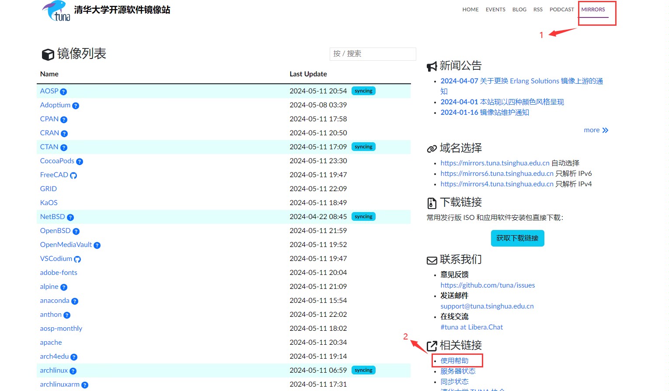Select the MIRRORS navigation tab
This screenshot has height=391, width=669.
593,10
